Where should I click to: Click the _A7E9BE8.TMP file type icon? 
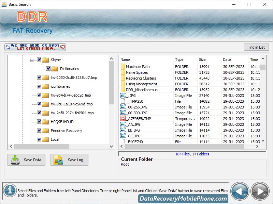[x=123, y=118]
